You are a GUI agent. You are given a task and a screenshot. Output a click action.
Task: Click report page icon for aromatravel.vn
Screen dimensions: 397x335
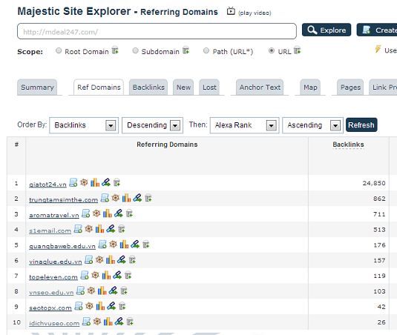click(86, 213)
